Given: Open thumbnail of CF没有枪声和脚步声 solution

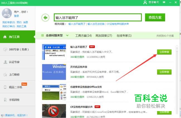Looking at the screenshot, I should tap(54, 111).
